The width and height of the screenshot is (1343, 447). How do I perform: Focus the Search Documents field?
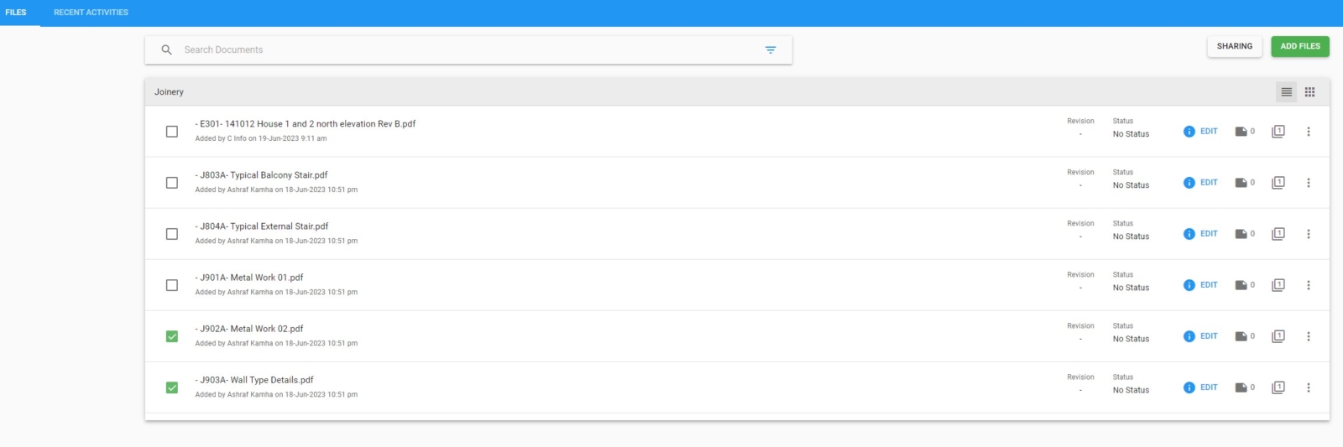(468, 50)
